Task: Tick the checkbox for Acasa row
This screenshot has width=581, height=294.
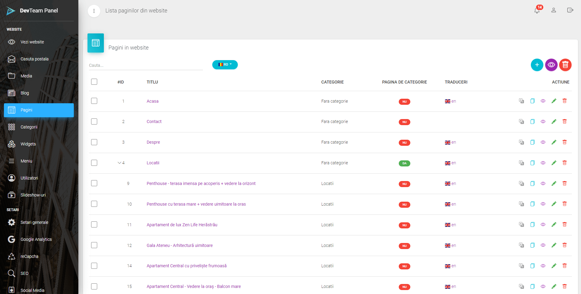Action: pos(94,101)
